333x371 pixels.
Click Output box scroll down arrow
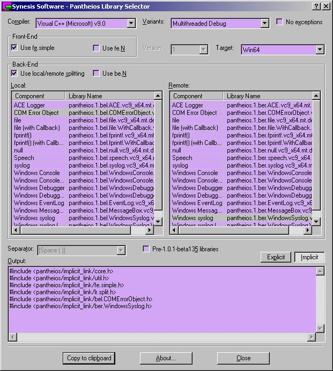pyautogui.click(x=320, y=329)
